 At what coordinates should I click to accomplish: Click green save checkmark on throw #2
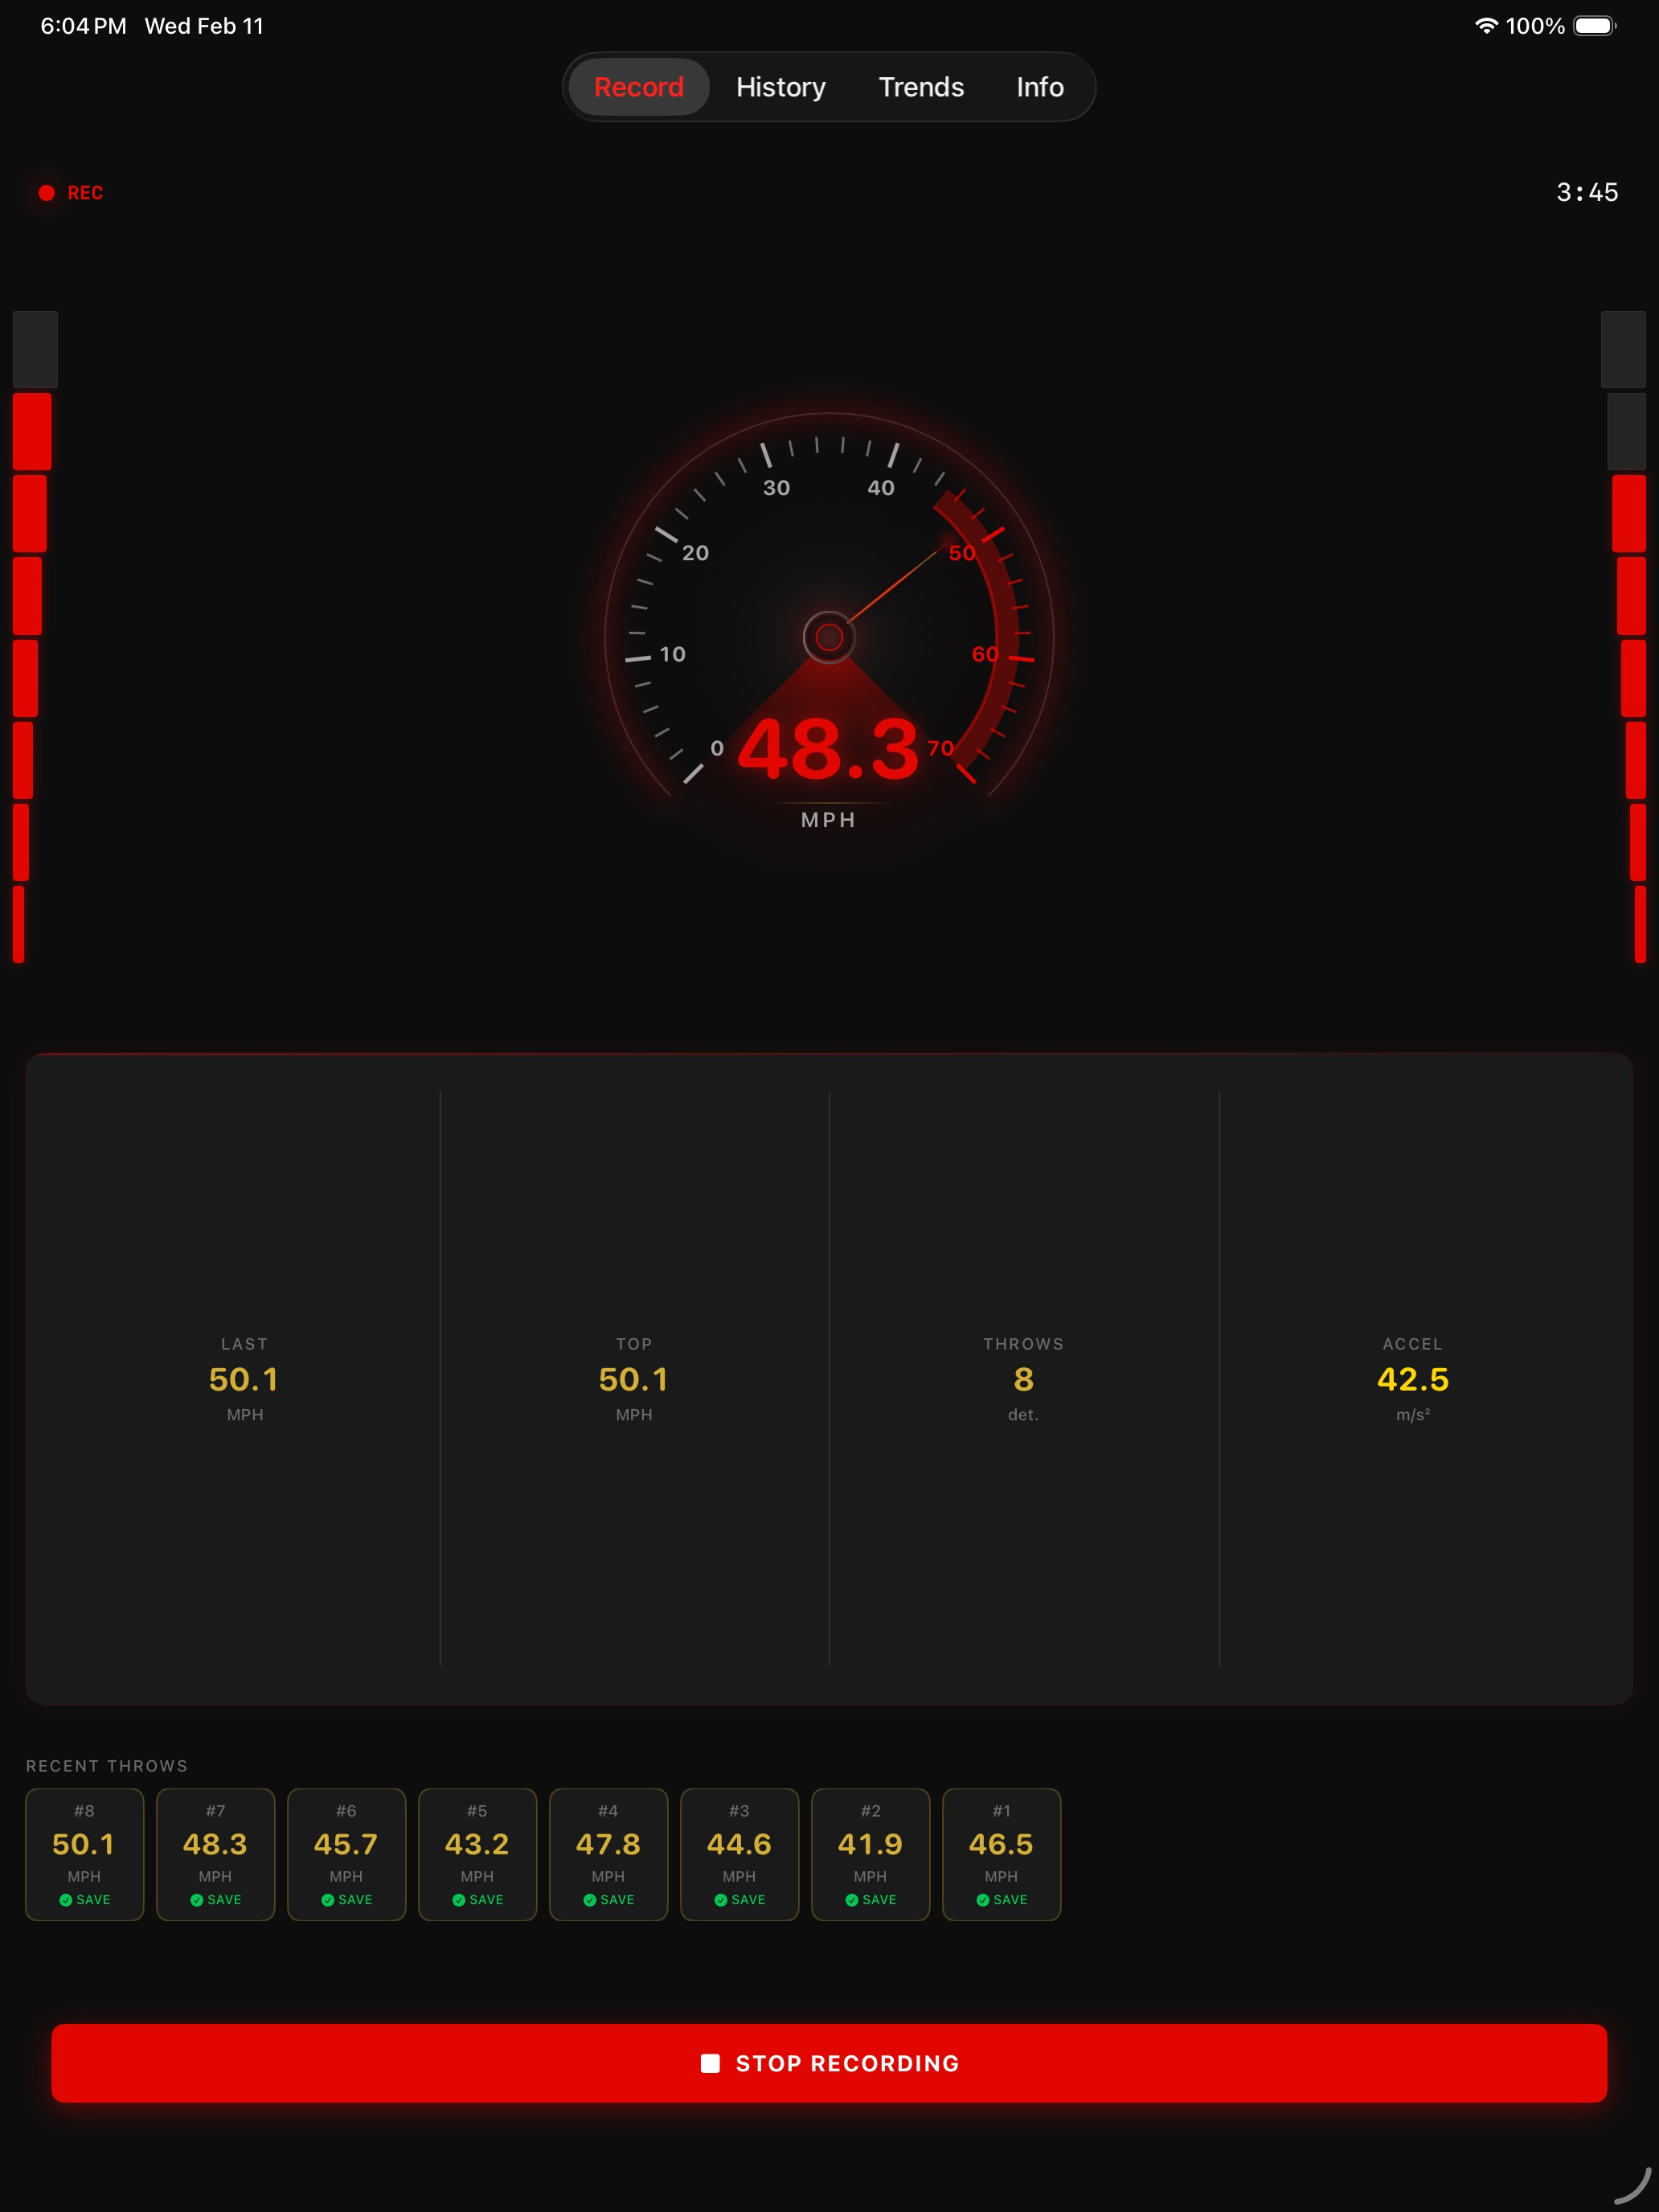pos(852,1900)
